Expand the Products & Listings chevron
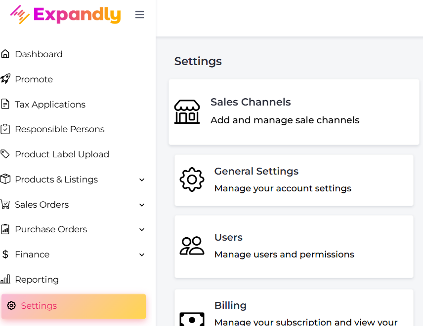Image resolution: width=423 pixels, height=326 pixels. [x=142, y=180]
